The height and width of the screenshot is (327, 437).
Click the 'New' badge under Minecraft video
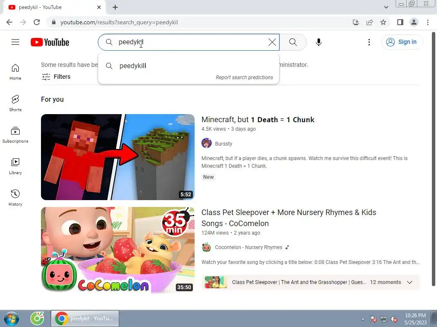click(208, 177)
